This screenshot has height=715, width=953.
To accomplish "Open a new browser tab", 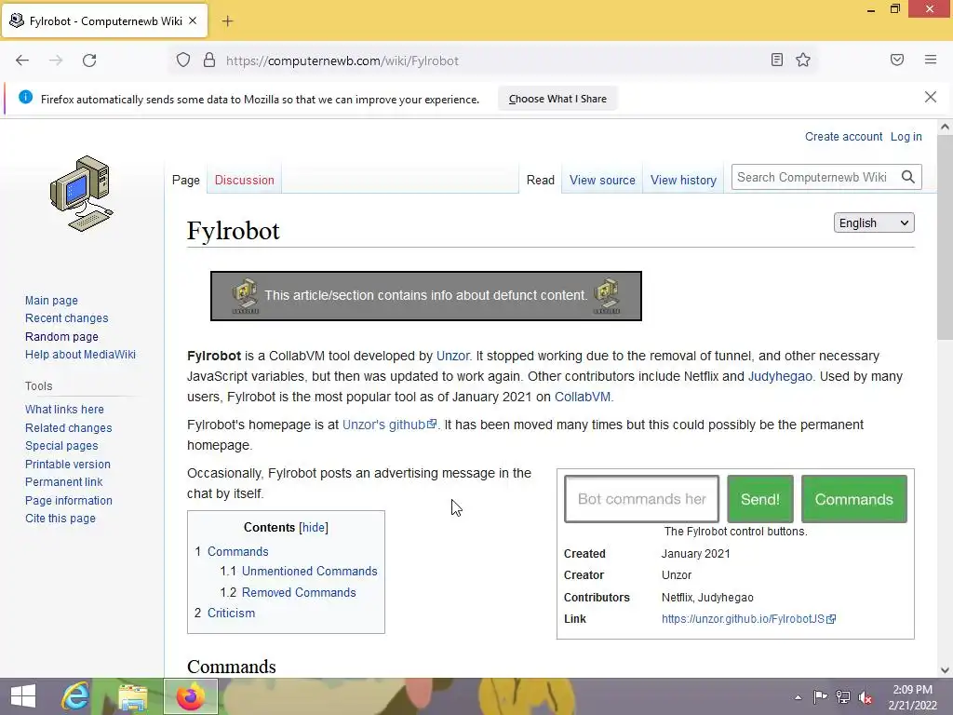I will (227, 21).
